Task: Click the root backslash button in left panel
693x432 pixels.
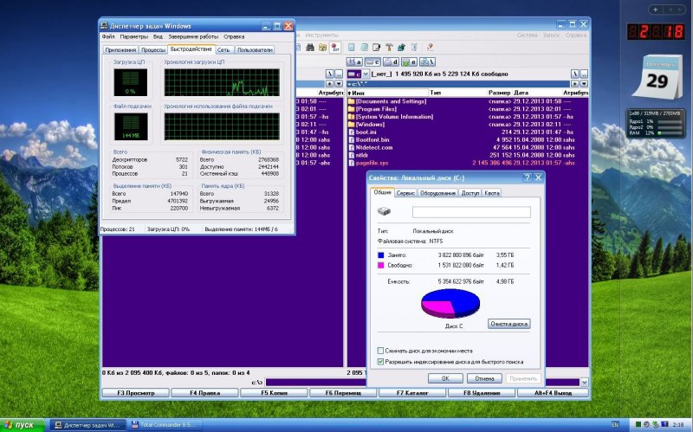Action: click(x=330, y=74)
